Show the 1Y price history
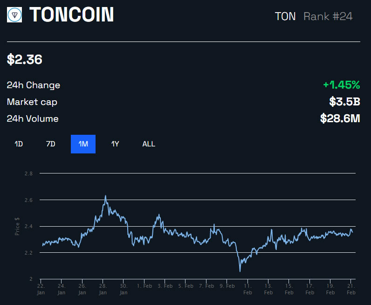Viewport: 371px width, 305px height. (115, 144)
